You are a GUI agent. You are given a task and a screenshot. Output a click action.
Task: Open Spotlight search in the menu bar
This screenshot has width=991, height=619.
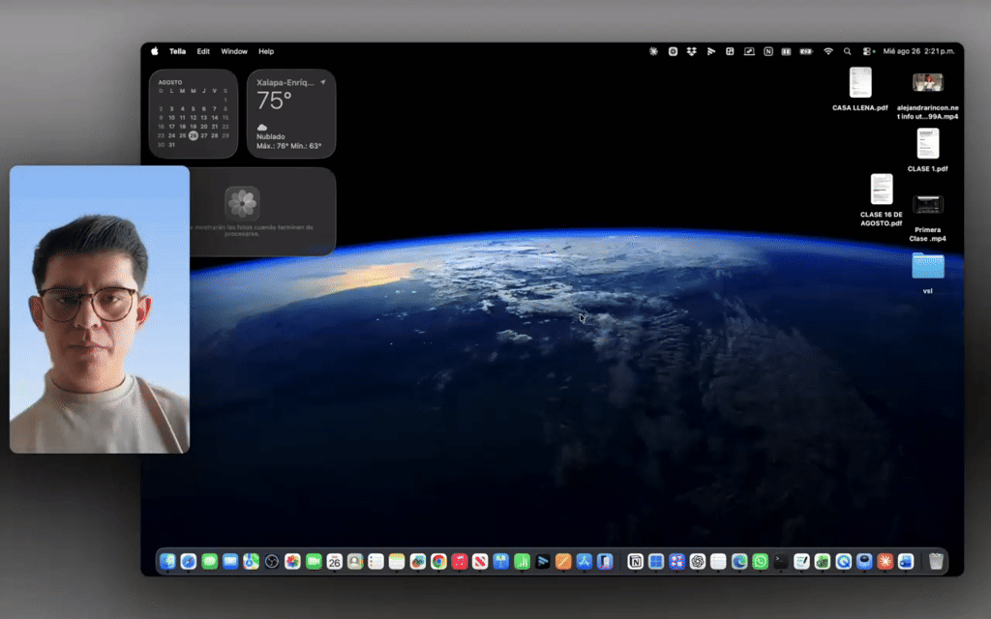tap(848, 52)
